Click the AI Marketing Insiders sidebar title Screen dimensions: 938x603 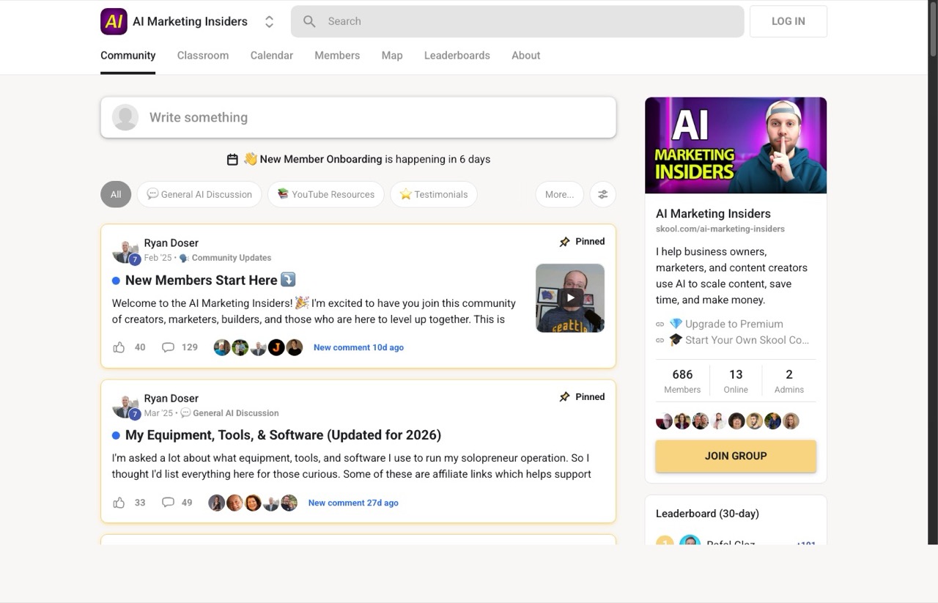click(x=713, y=214)
